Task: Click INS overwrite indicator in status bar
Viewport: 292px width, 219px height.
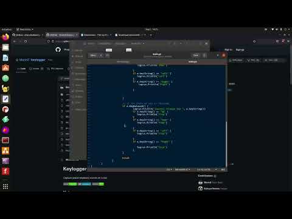Action: [223, 169]
